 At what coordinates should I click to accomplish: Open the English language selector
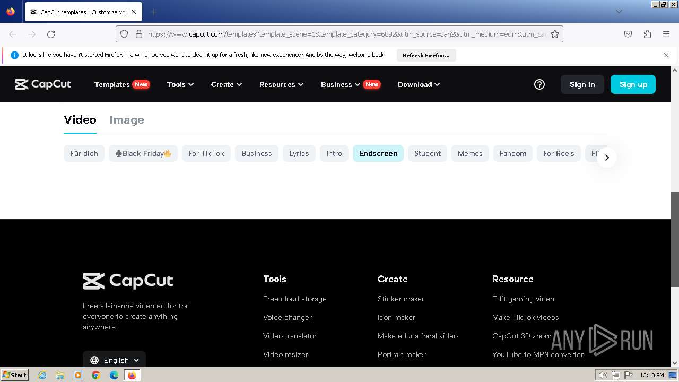coord(114,360)
